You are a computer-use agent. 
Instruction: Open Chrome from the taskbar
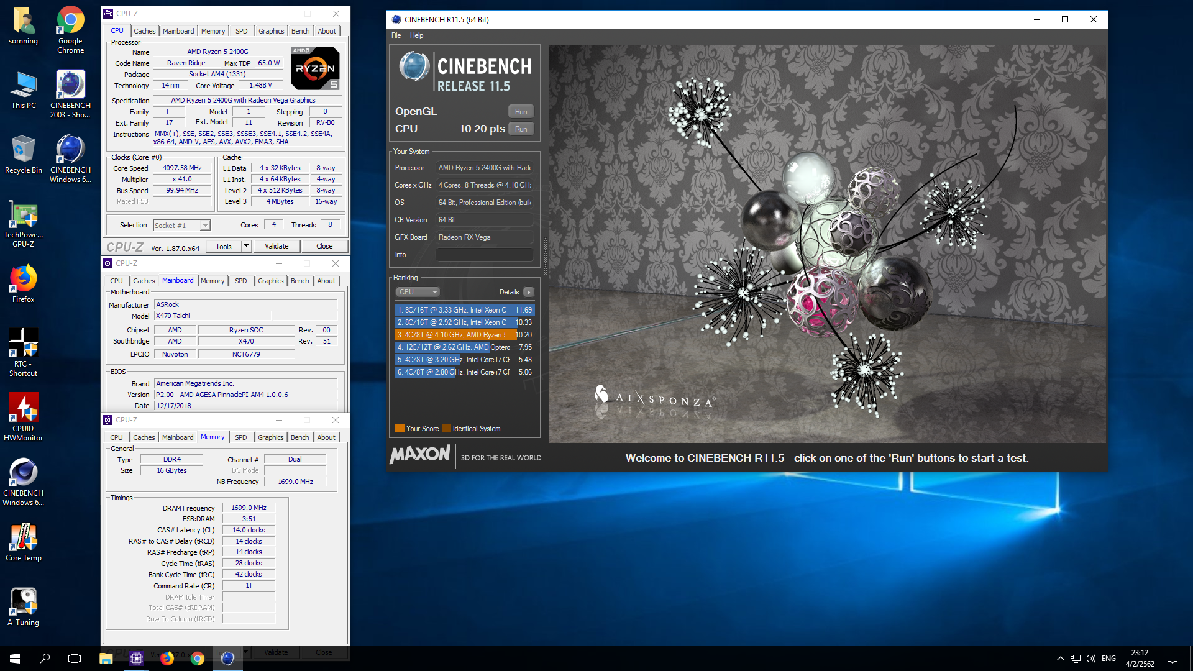[198, 659]
